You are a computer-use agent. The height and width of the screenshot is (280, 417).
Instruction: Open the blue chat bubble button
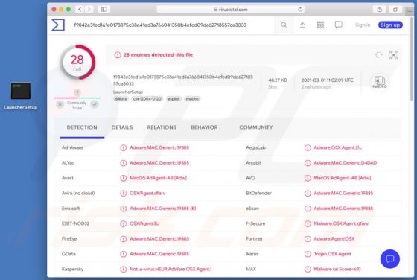tap(390, 258)
